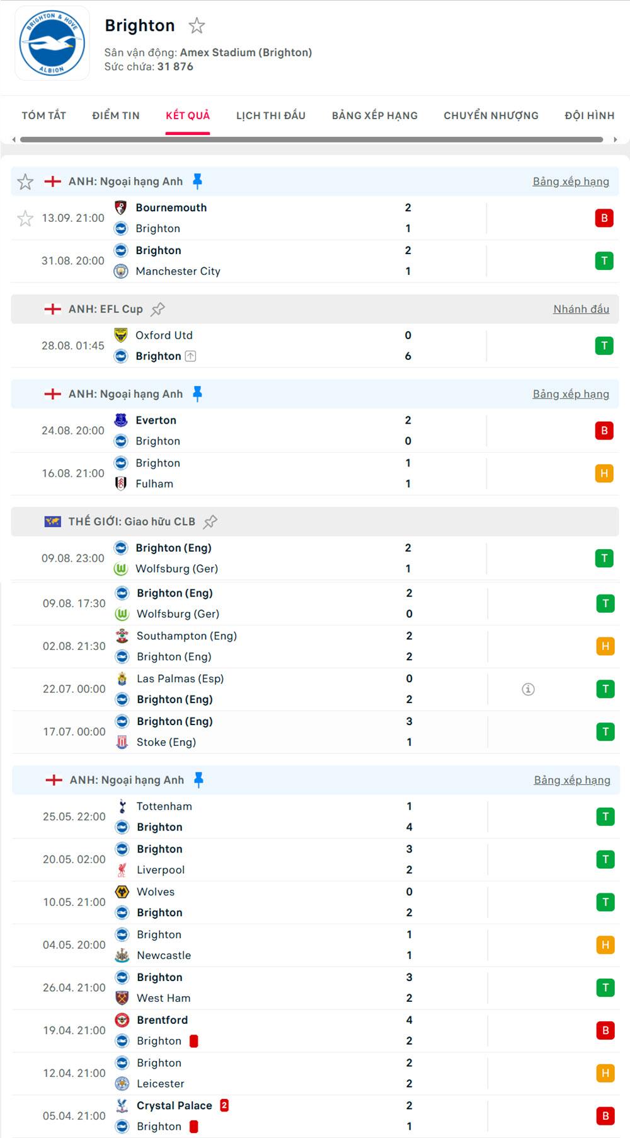This screenshot has width=630, height=1138.
Task: Click the Everton team logo
Action: (120, 419)
